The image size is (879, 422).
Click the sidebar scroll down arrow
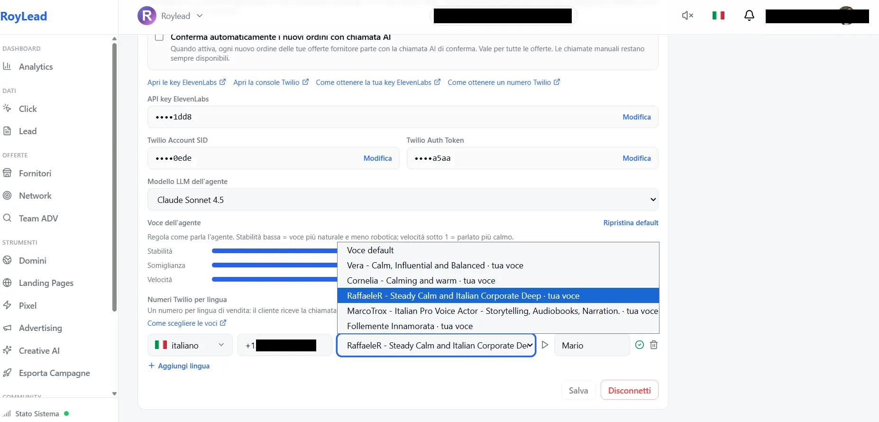tap(114, 394)
